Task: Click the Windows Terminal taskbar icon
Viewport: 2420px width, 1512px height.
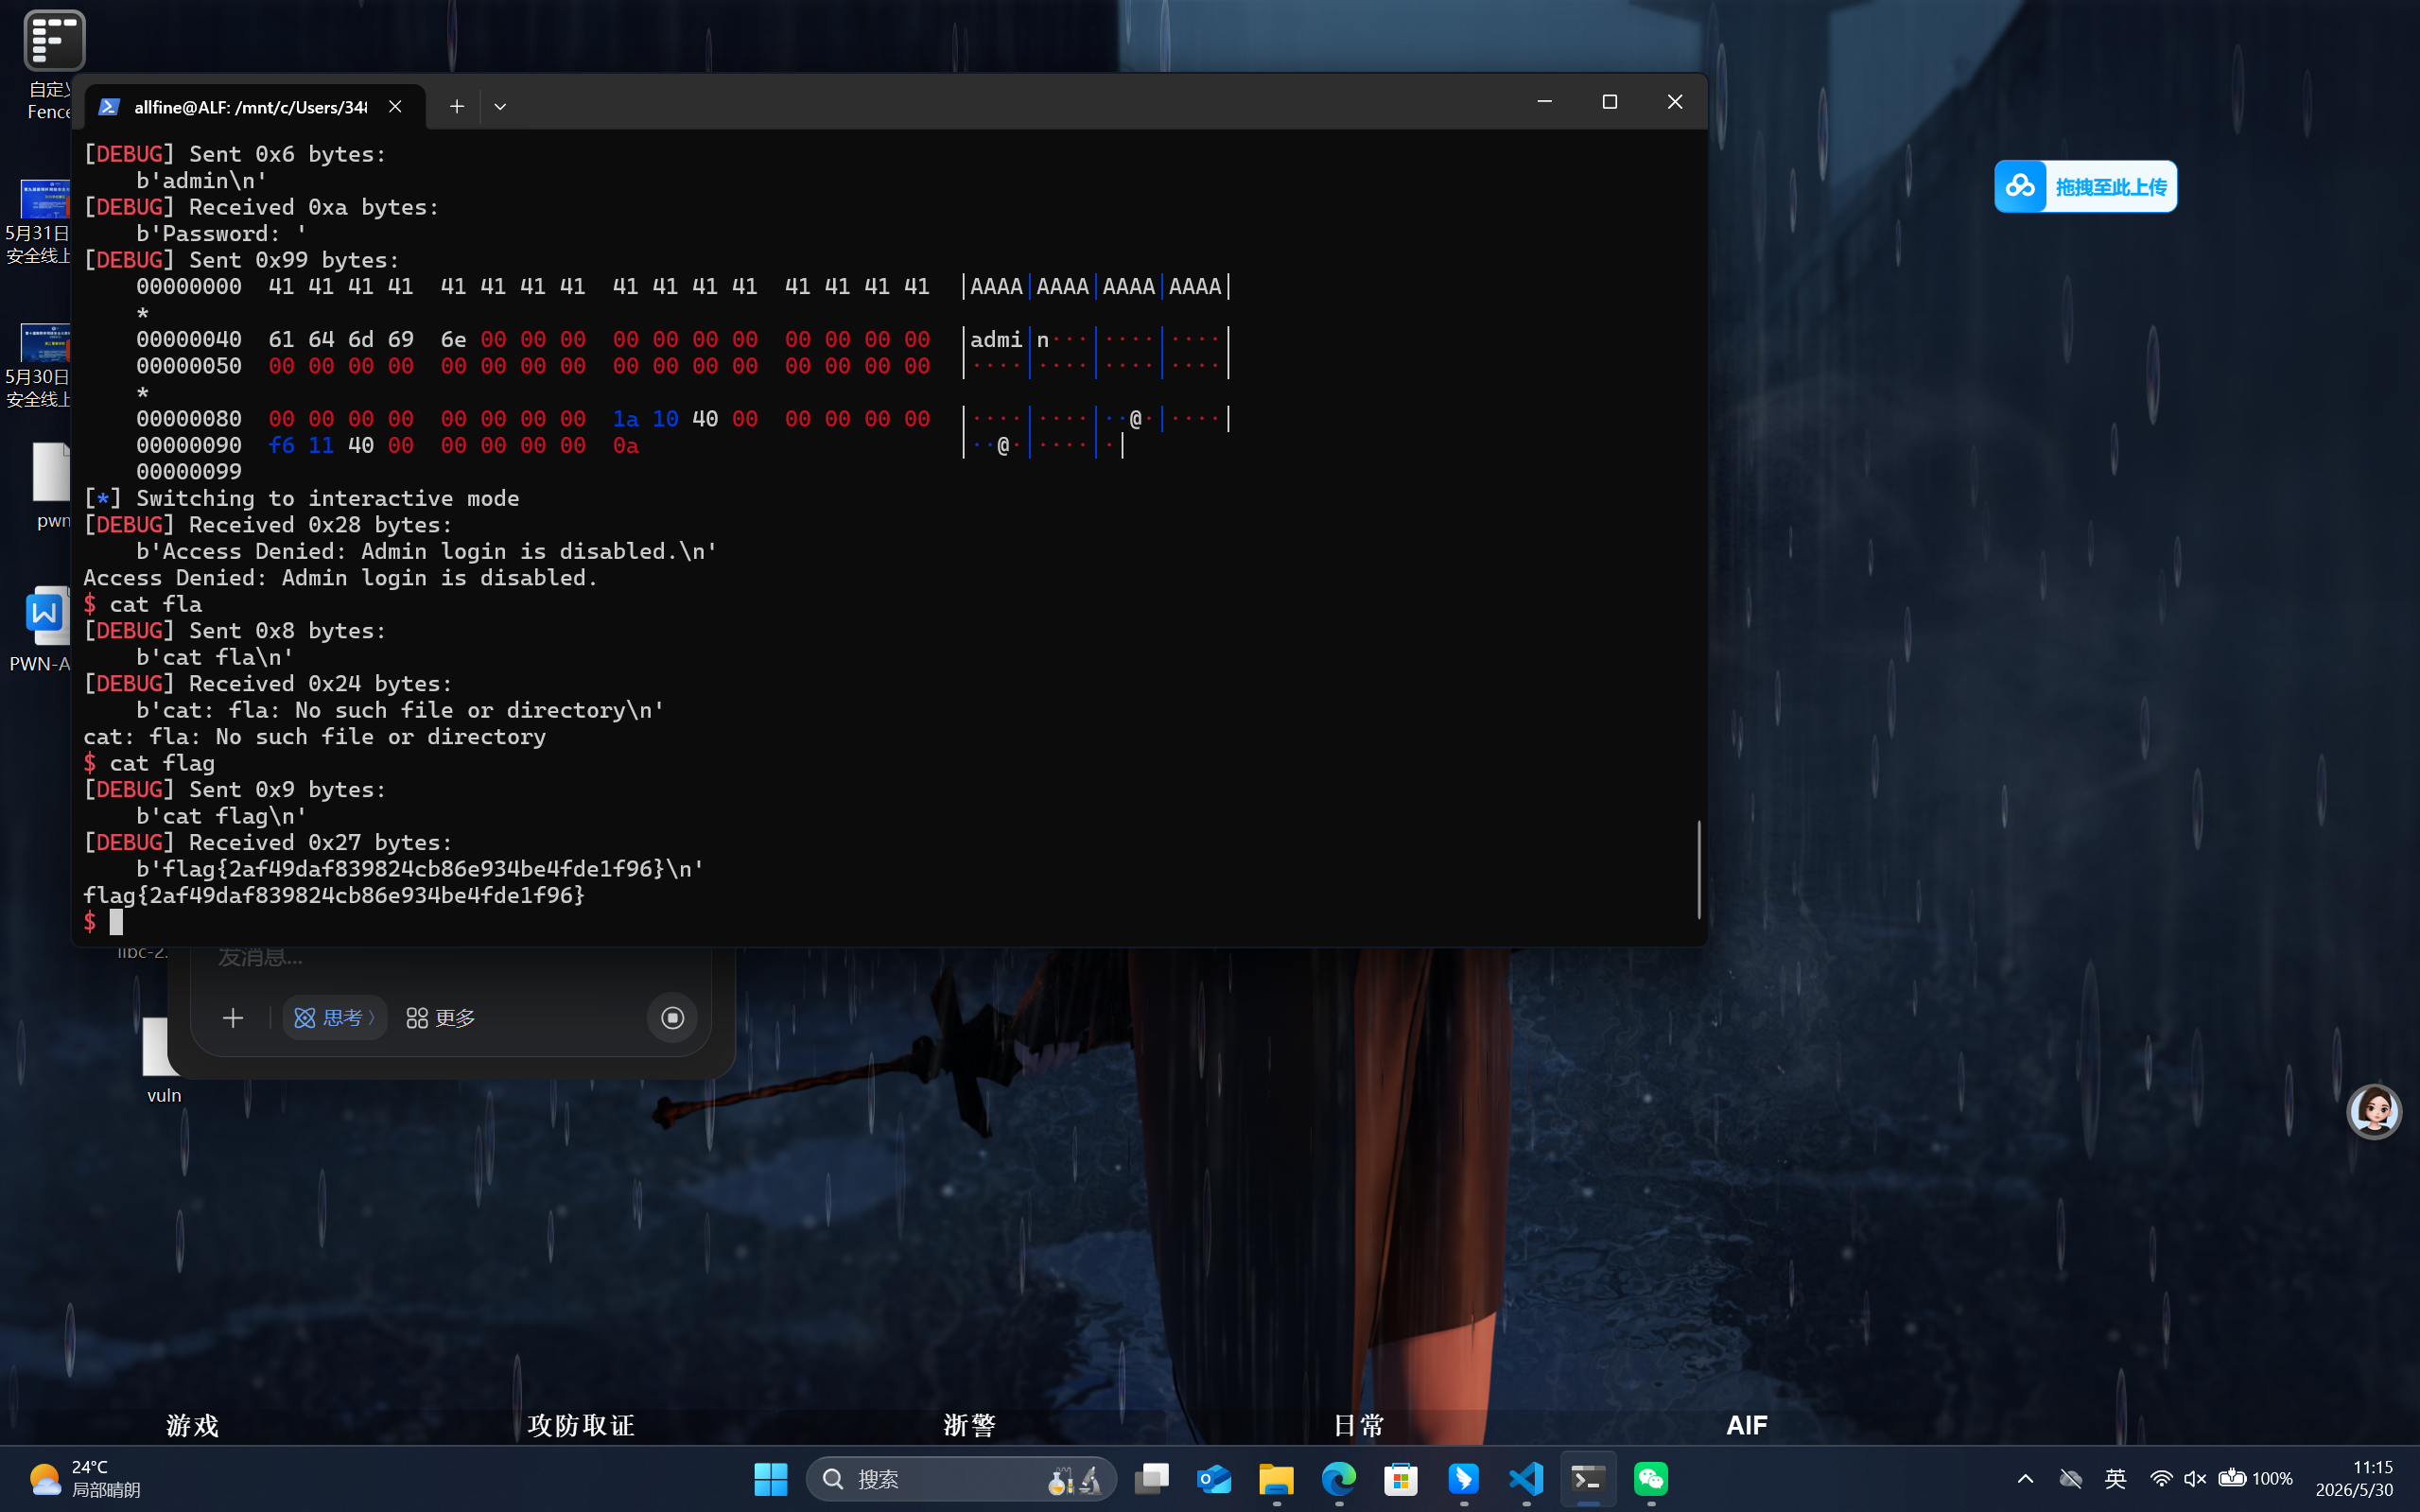Action: (1588, 1479)
